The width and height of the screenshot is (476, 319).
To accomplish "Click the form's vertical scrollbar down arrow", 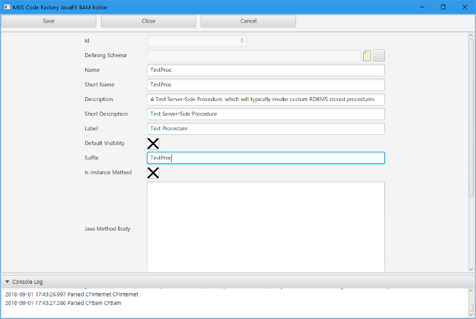I will tap(471, 269).
